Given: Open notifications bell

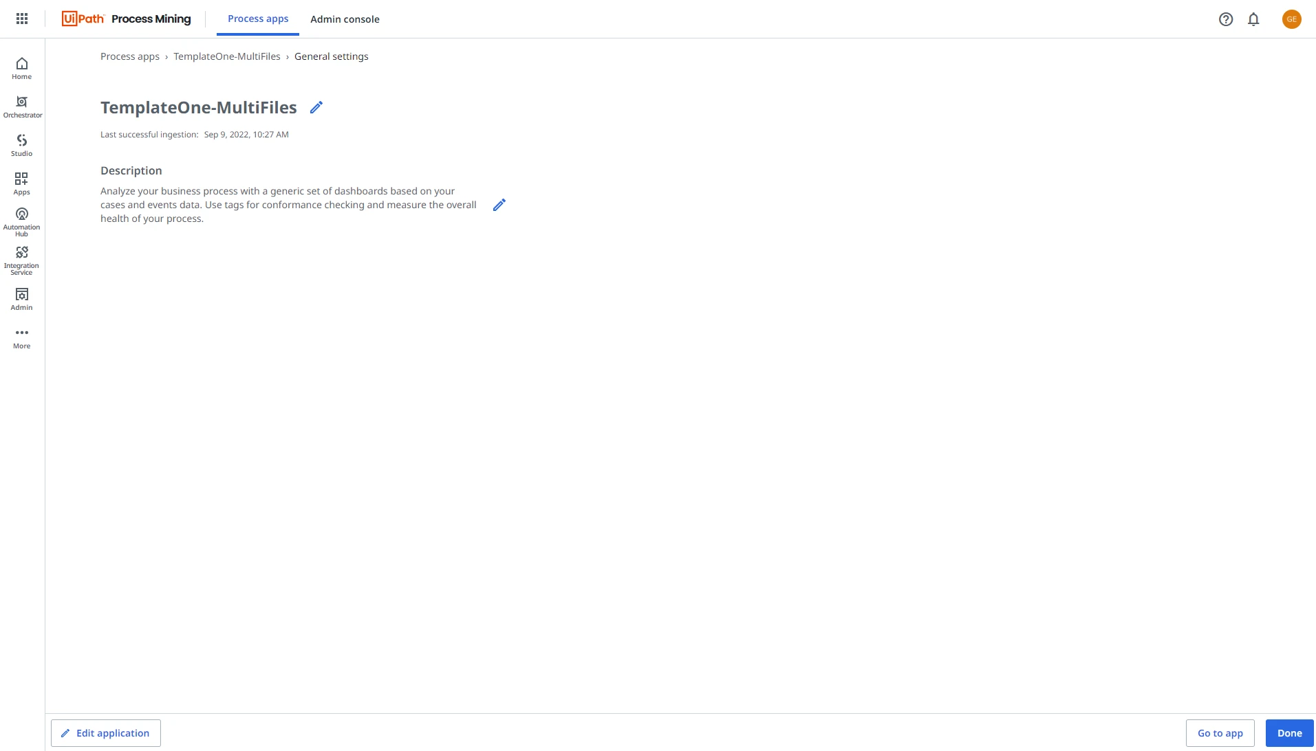Looking at the screenshot, I should (1253, 19).
